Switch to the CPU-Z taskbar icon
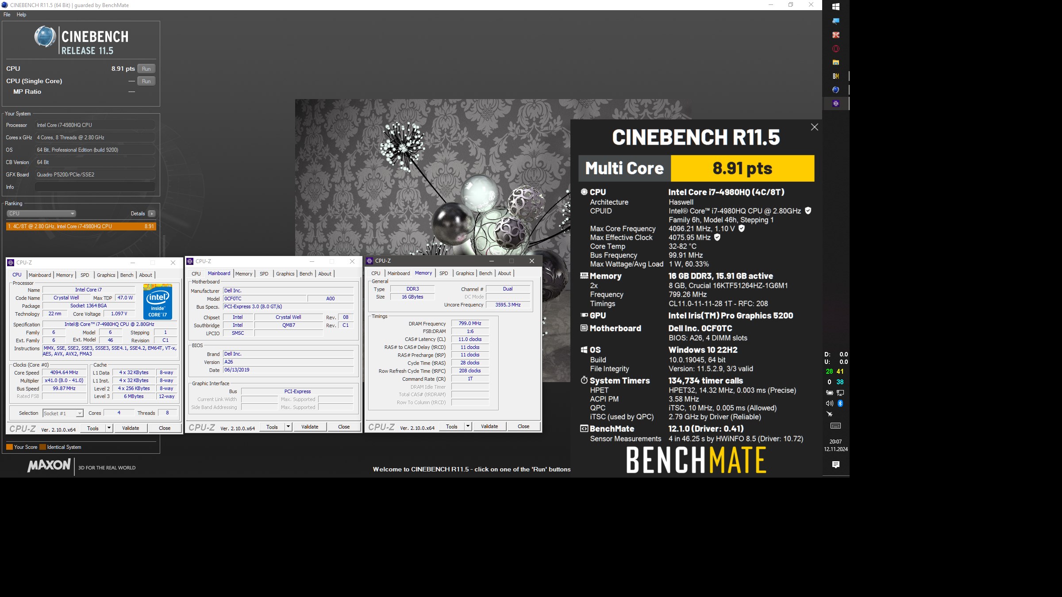 pos(835,103)
